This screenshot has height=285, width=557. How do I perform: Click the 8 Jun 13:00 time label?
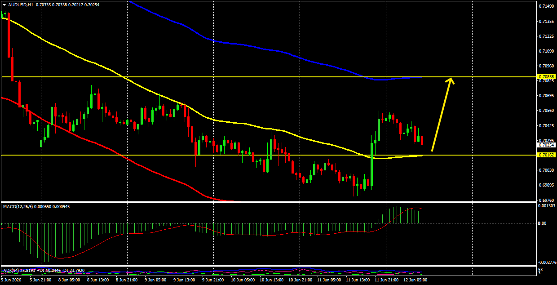(x=97, y=280)
